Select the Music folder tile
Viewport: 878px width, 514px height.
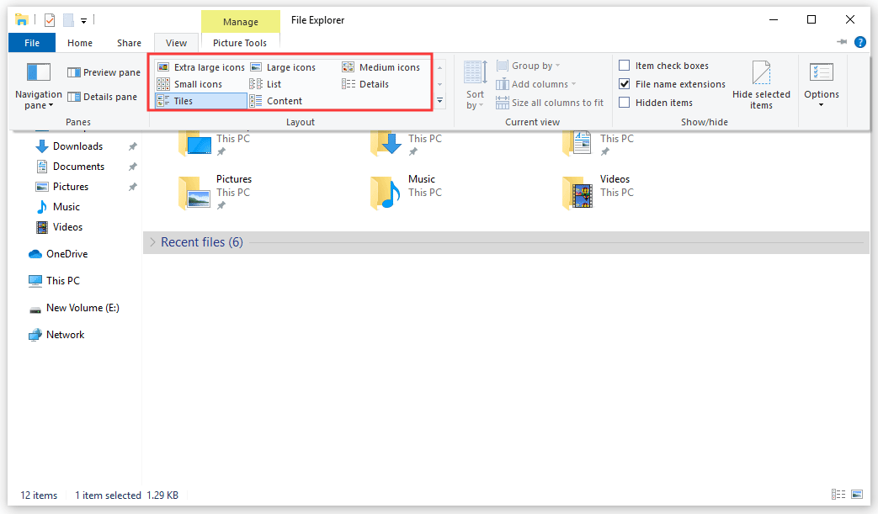pos(407,192)
